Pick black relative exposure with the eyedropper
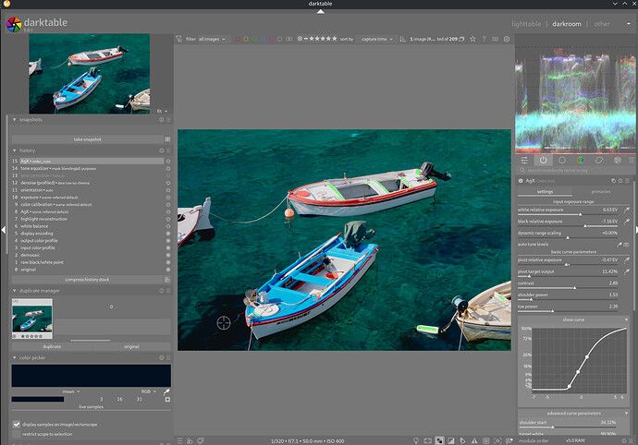The width and height of the screenshot is (638, 445). pyautogui.click(x=627, y=222)
